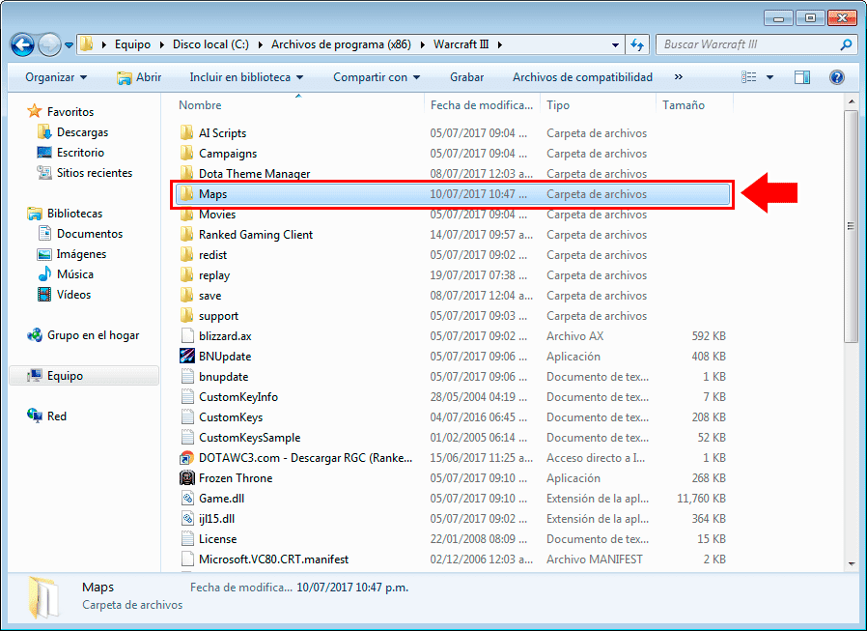867x631 pixels.
Task: Show more toolbar commands with the » chevron
Action: (679, 77)
